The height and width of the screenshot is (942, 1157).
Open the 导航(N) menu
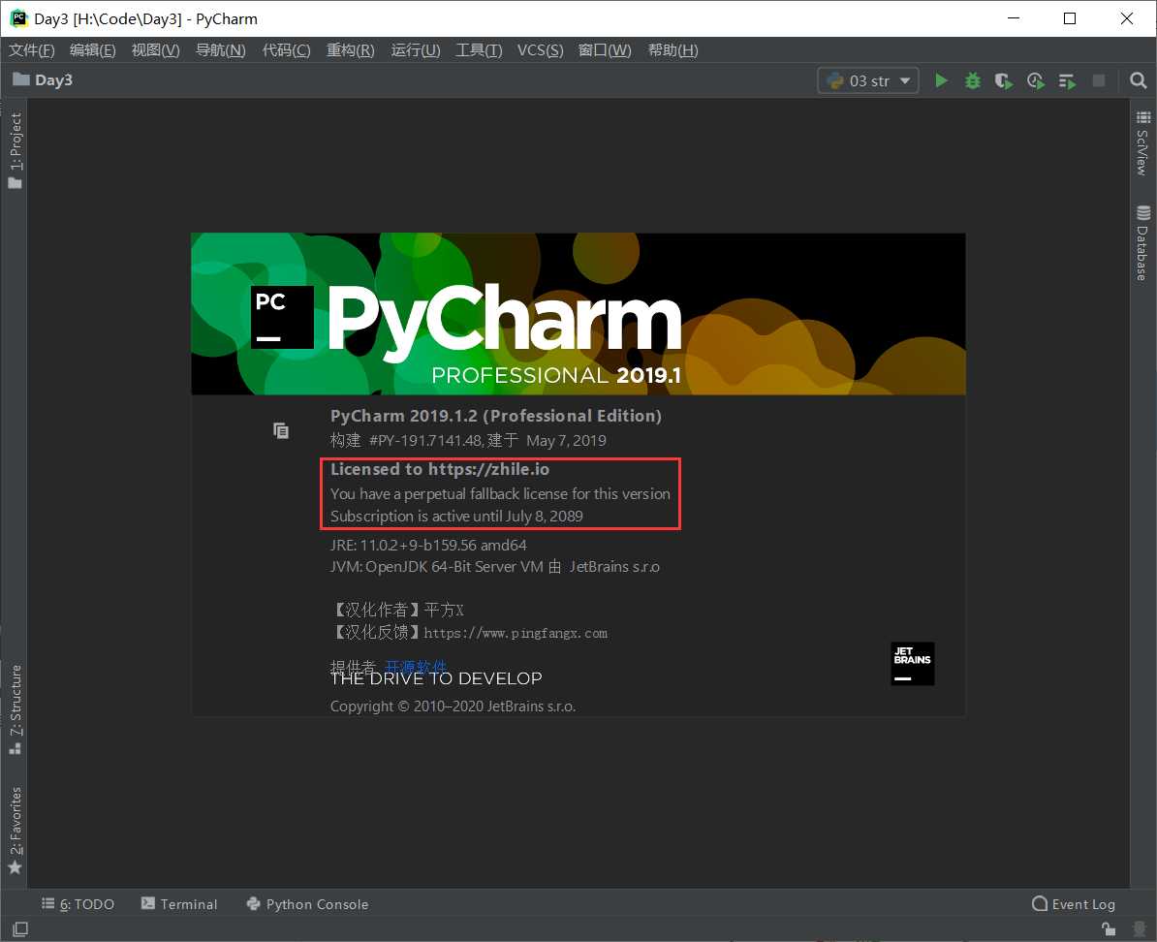click(x=221, y=49)
